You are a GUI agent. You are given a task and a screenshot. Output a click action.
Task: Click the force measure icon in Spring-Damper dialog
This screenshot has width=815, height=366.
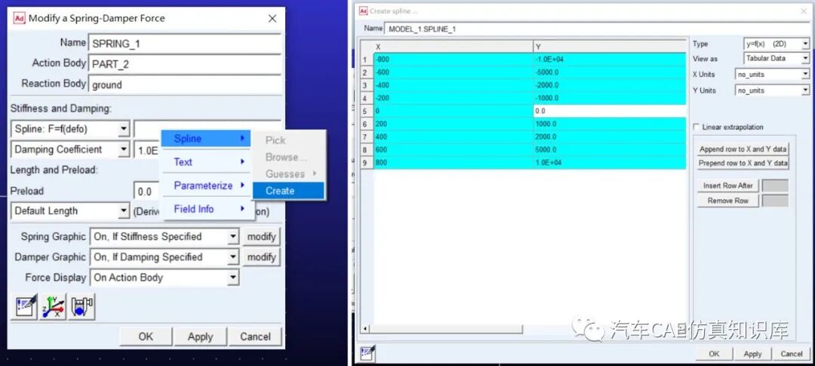(x=81, y=306)
